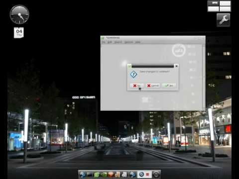Viewport: 239px width, 179px height.
Task: Switch to the top-right pager desktop
Action: 225,3
